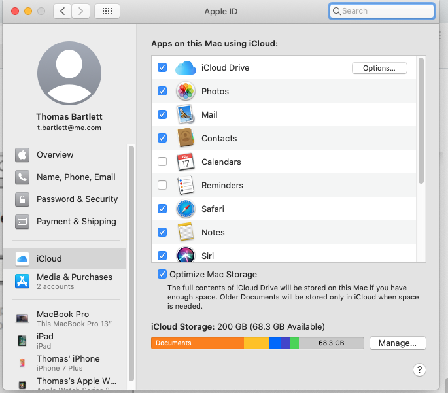Select Thomas' iPhone device entry

[x=65, y=363]
